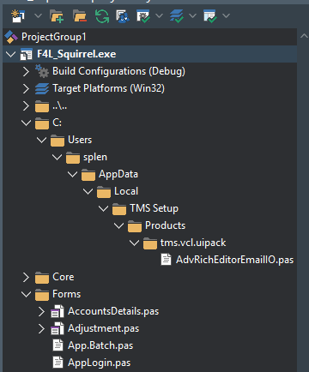
Task: Select the C: folder label
Action: pos(57,123)
